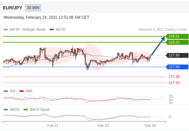Select the 128.51 resistance price label
Viewport: 189px width, 131px height.
click(177, 36)
